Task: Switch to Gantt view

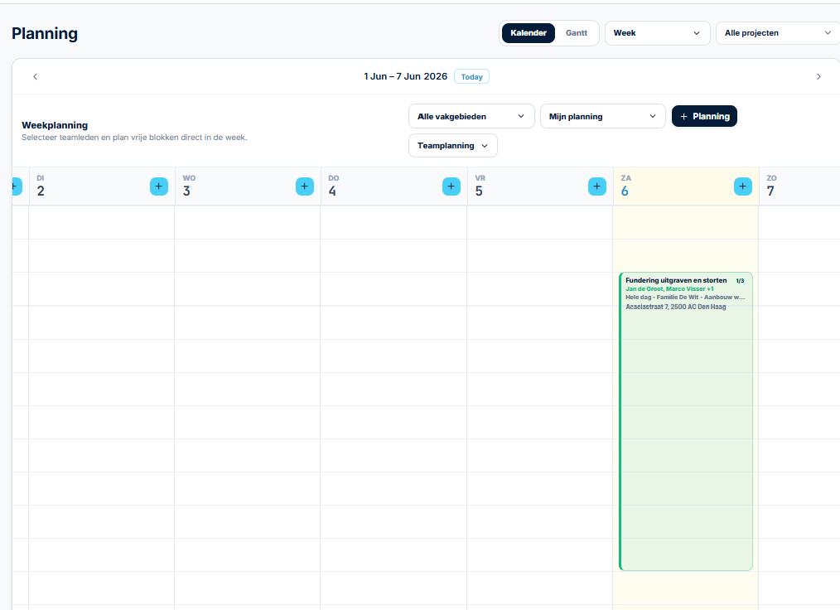Action: tap(577, 33)
